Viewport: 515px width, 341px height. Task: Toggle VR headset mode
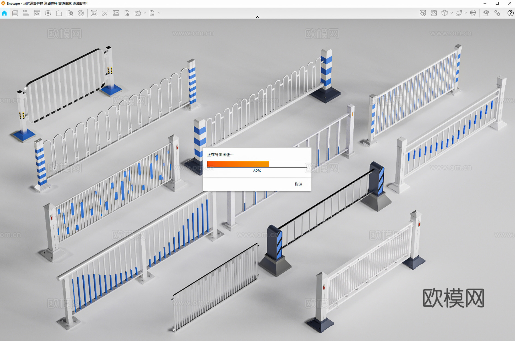click(473, 13)
